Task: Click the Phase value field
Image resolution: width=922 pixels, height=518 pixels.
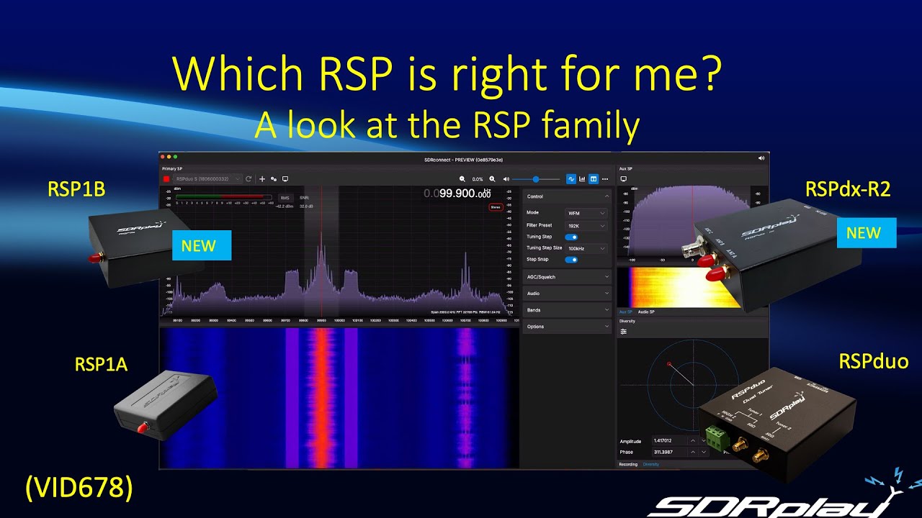Action: tap(669, 452)
